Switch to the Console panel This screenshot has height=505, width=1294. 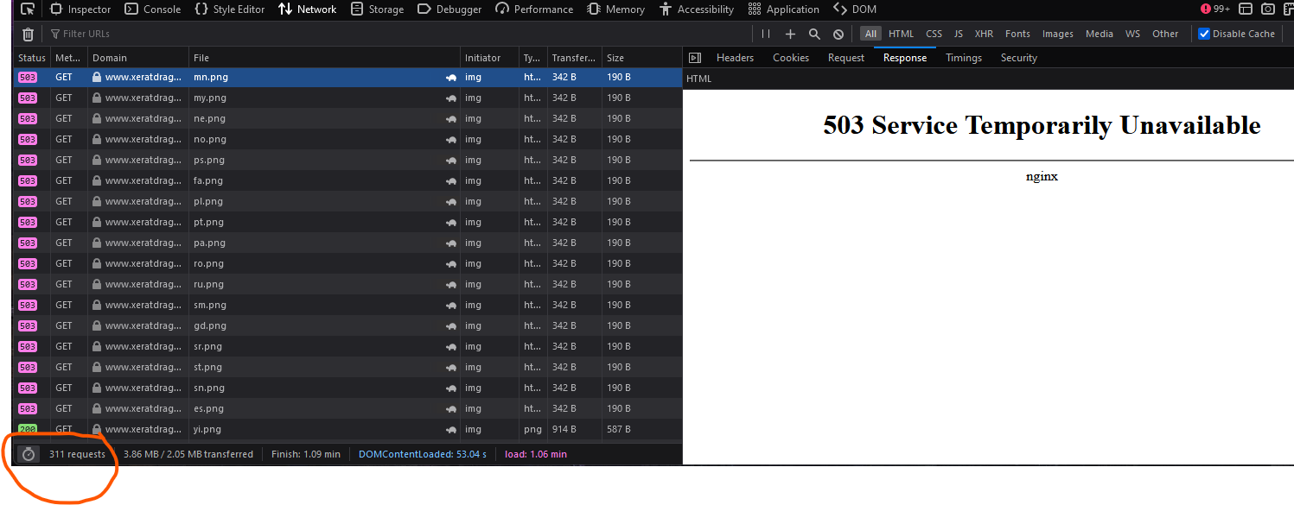click(x=153, y=9)
